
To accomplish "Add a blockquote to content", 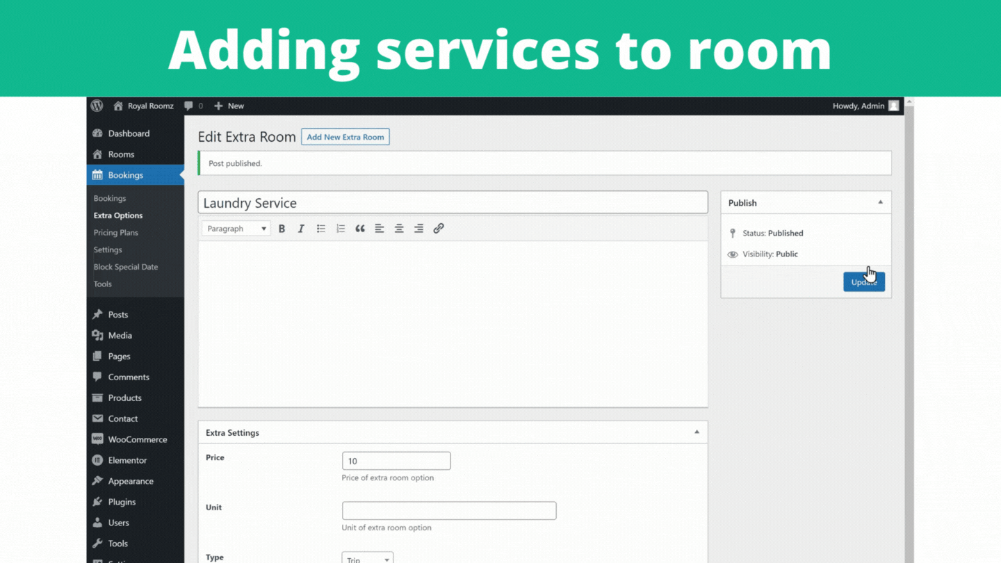I will tap(360, 229).
